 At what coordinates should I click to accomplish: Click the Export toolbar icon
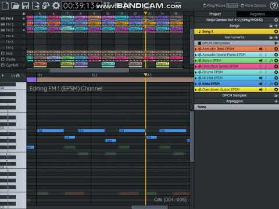point(35,5)
